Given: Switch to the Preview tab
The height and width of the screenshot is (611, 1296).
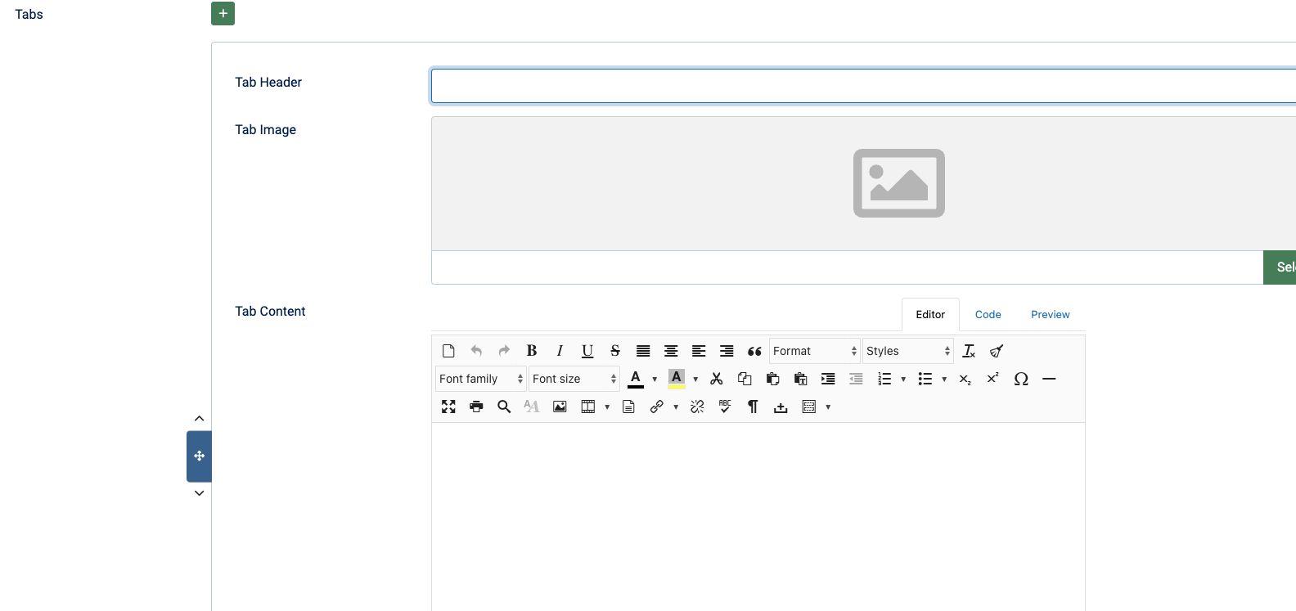Looking at the screenshot, I should pos(1050,315).
